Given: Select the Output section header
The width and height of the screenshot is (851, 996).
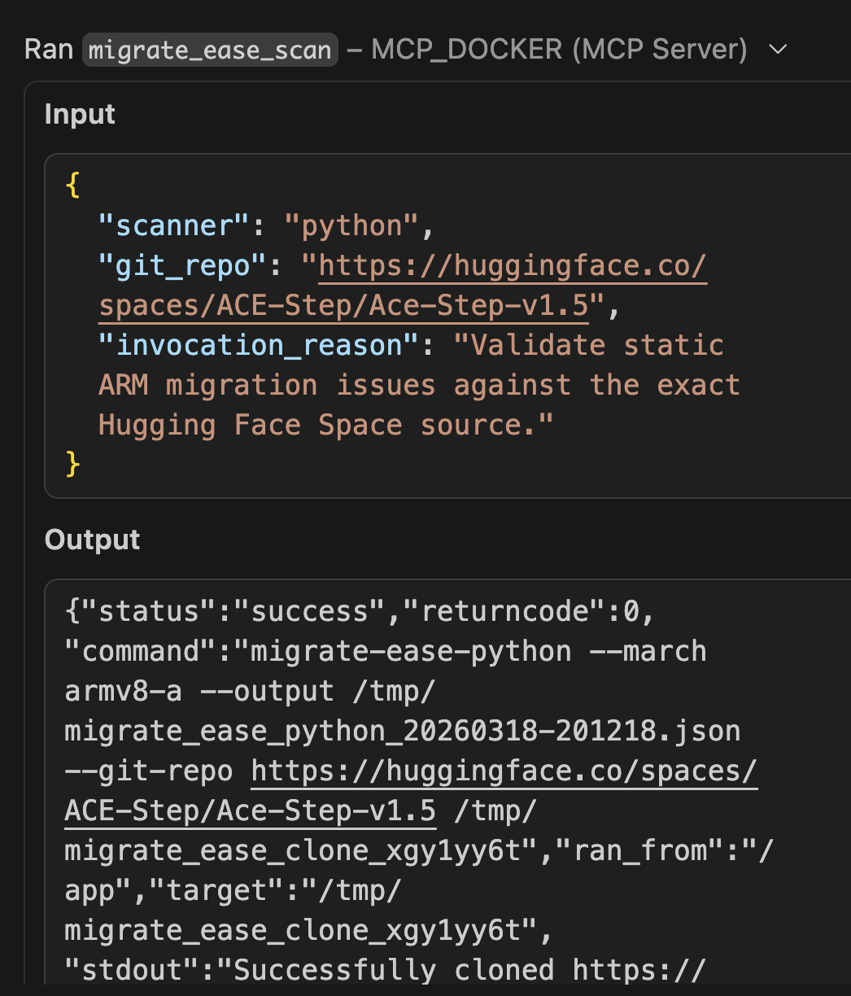Looking at the screenshot, I should pos(92,539).
